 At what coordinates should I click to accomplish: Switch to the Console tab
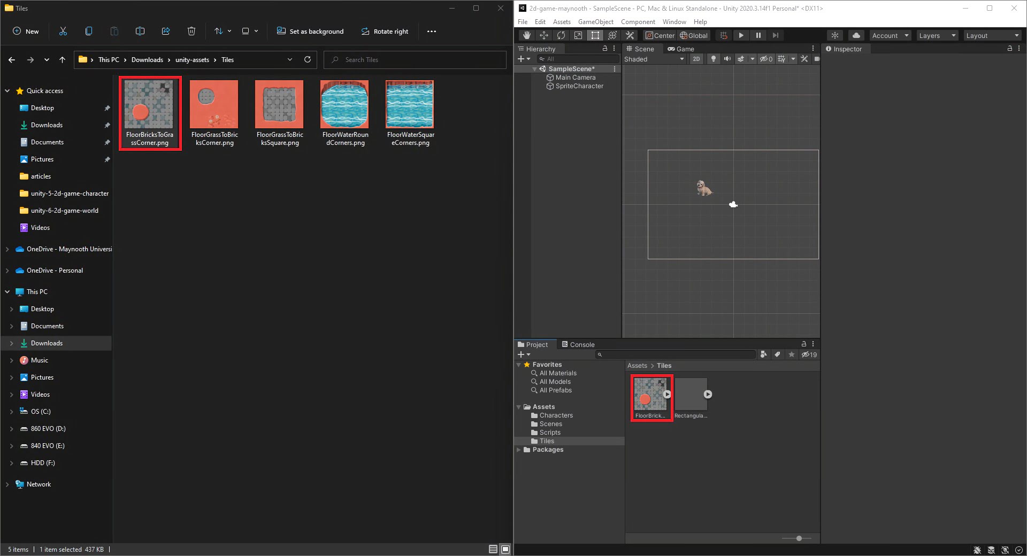tap(578, 345)
